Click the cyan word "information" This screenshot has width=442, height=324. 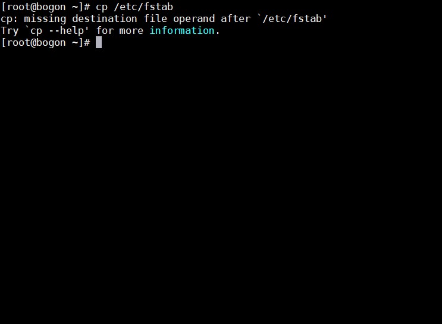click(182, 30)
